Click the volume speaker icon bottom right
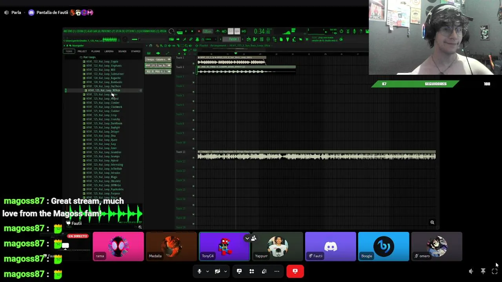The width and height of the screenshot is (502, 282). [471, 271]
